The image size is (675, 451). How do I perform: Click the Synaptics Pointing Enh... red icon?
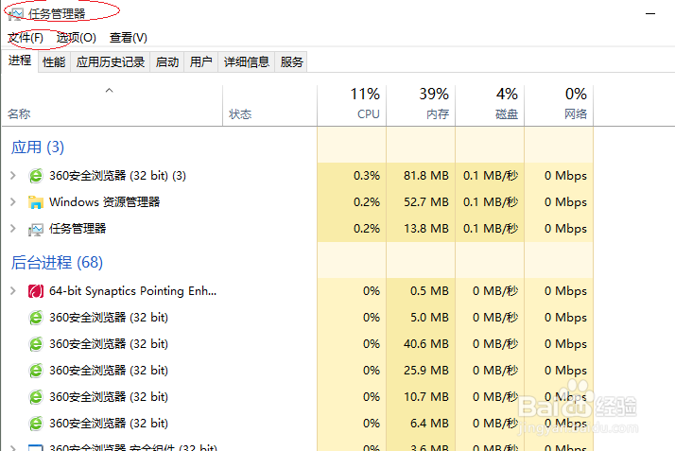tap(36, 291)
